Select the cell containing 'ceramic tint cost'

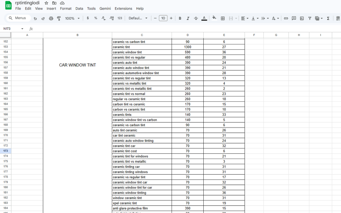pyautogui.click(x=141, y=151)
